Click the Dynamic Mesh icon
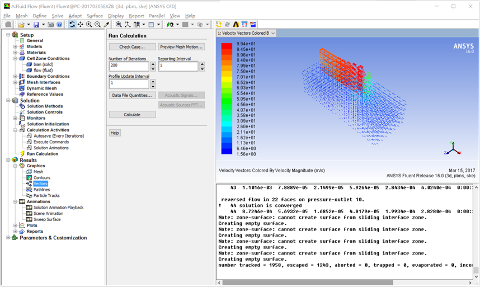The width and height of the screenshot is (480, 287). point(22,88)
